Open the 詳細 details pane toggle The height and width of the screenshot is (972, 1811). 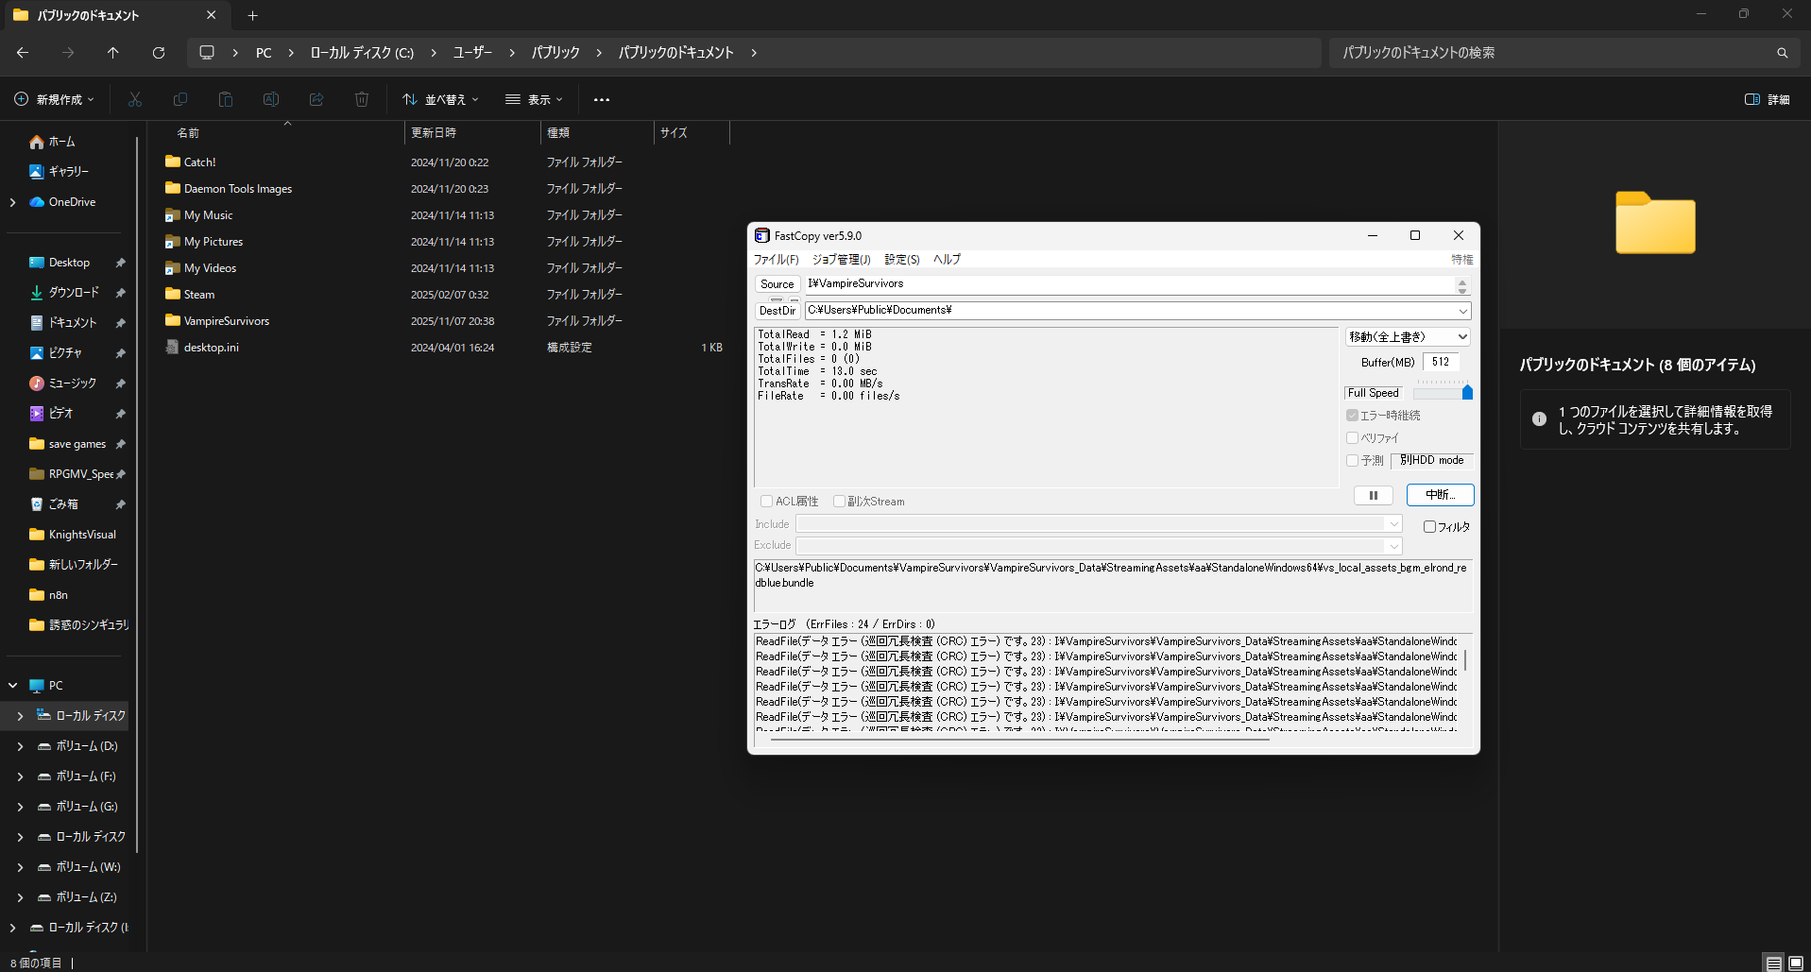(x=1767, y=99)
